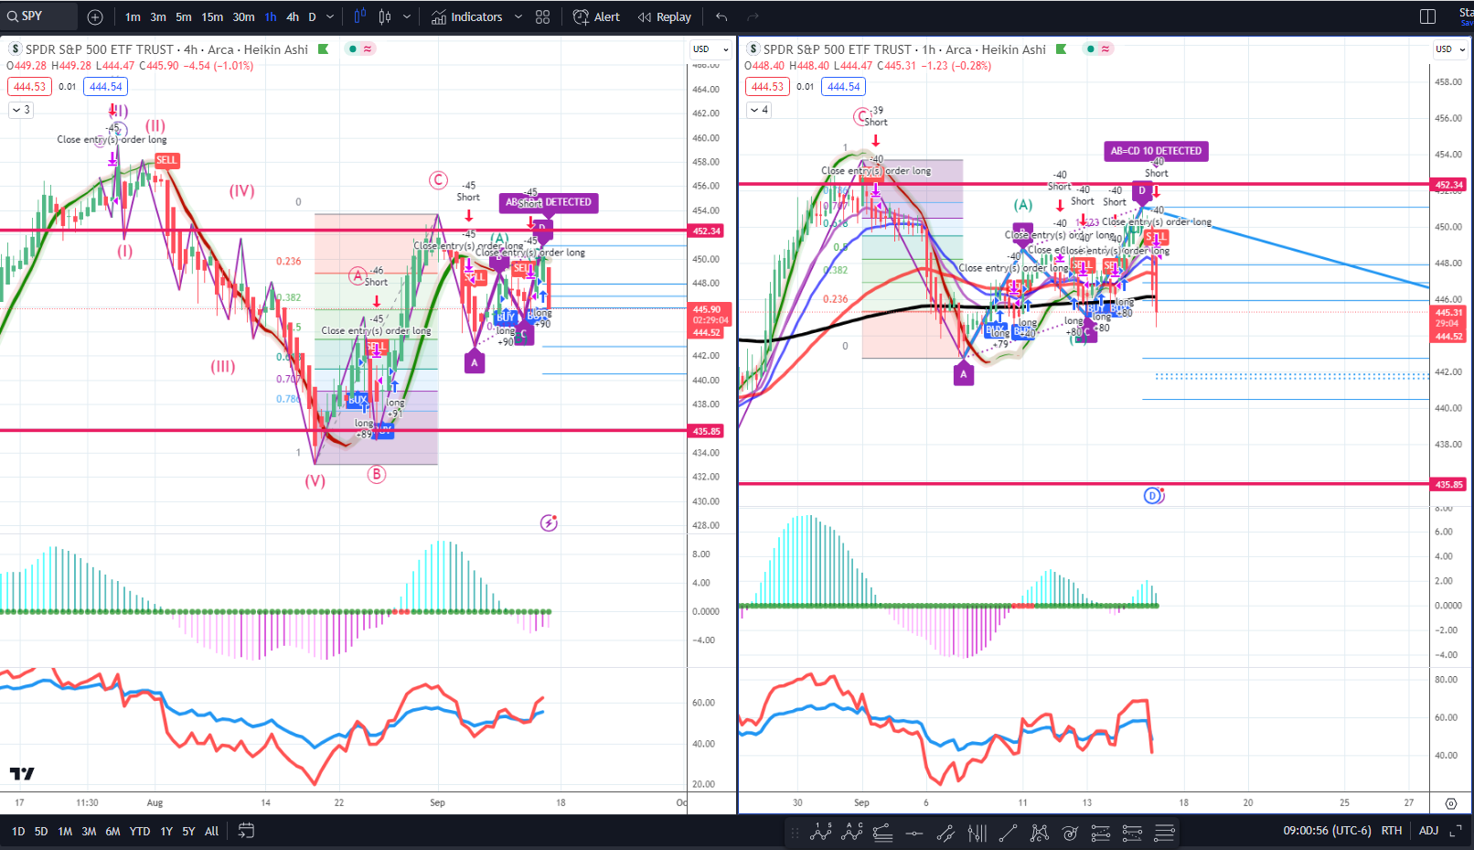Open the Indicators dialog

point(466,16)
